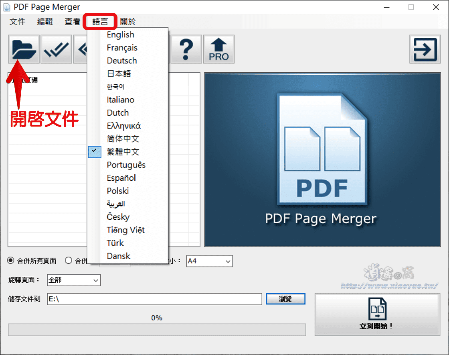Click the open folder toolbar icon
Image resolution: width=449 pixels, height=355 pixels.
coord(24,49)
